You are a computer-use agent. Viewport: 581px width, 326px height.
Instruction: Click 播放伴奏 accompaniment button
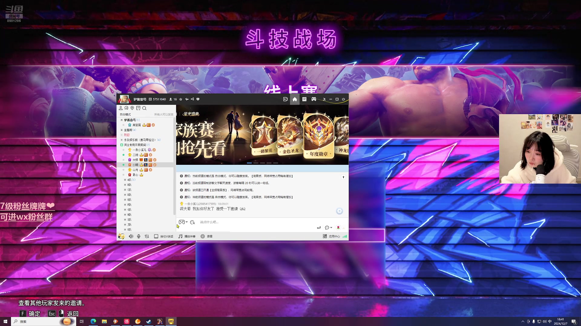coord(187,236)
